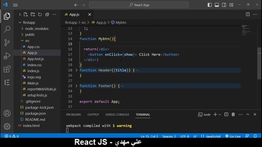Change the LF end of line sequence
Image resolution: width=262 pixels, height=147 pixels.
click(x=195, y=136)
